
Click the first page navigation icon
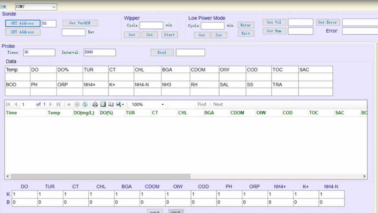click(x=8, y=104)
